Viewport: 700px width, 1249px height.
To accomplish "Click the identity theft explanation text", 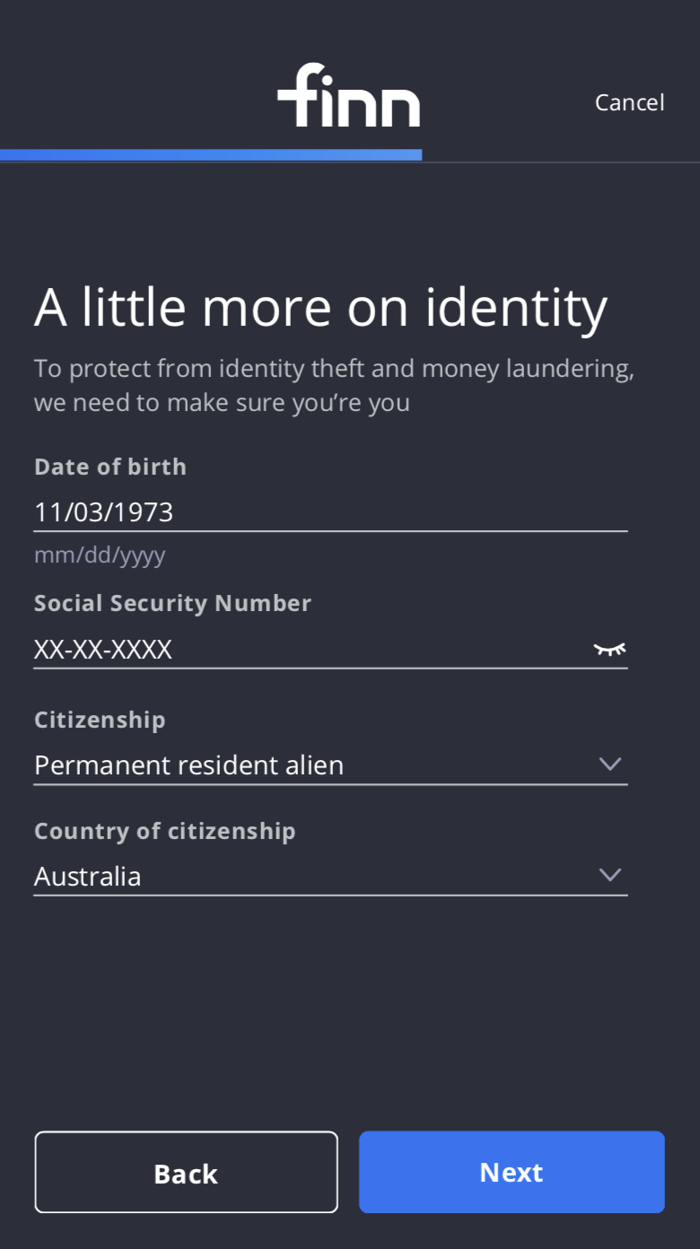I will (x=334, y=385).
